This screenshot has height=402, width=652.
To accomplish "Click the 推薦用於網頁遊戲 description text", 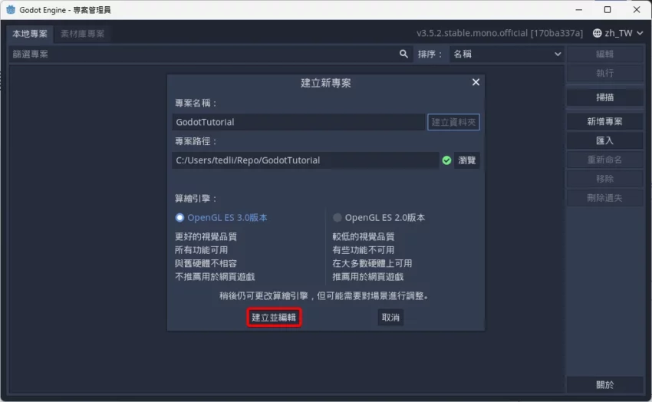I will pos(368,276).
